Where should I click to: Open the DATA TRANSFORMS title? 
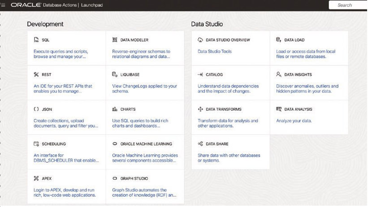(x=224, y=110)
